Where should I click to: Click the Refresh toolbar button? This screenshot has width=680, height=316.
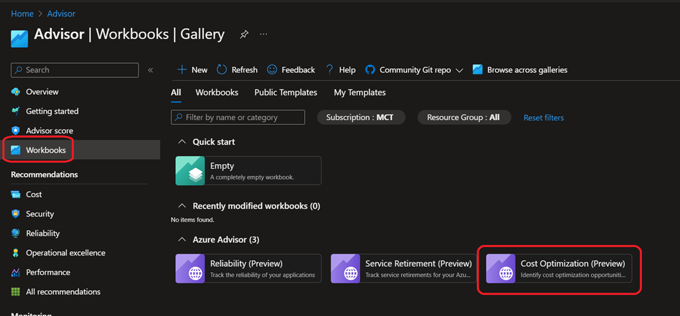[236, 70]
